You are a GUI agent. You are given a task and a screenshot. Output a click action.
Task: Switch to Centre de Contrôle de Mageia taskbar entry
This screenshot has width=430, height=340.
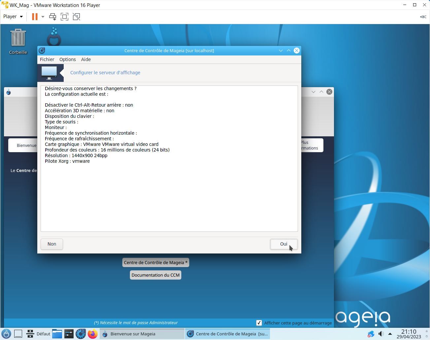228,334
